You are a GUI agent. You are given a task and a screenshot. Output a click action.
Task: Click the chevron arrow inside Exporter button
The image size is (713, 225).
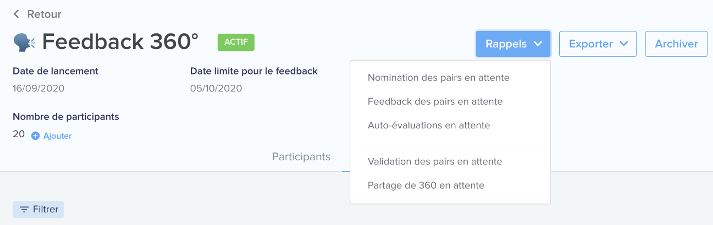624,44
